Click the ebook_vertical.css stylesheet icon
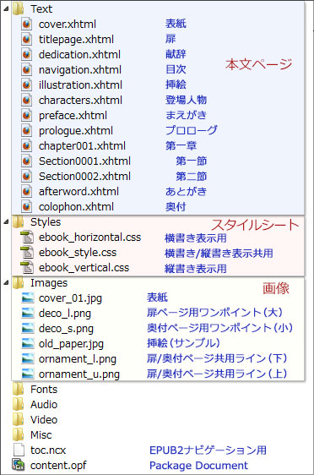314x475 pixels. (27, 267)
